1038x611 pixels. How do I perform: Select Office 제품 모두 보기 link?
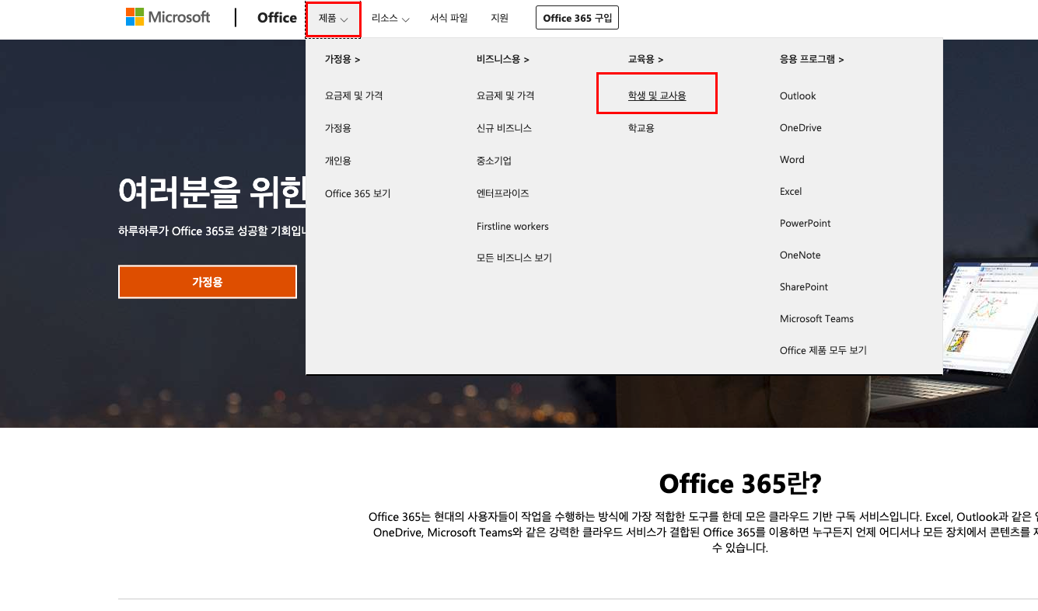click(823, 350)
